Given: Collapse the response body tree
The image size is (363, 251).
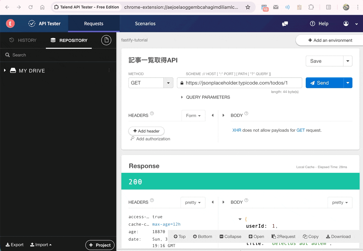Looking at the screenshot, I should click(230, 236).
